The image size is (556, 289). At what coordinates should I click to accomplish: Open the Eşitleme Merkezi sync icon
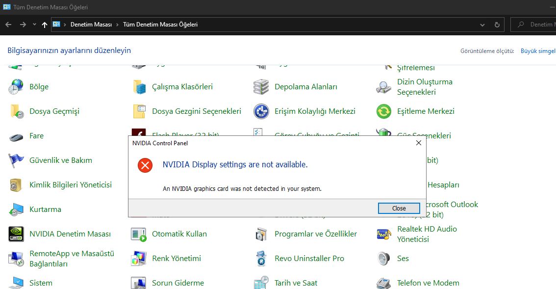(384, 111)
